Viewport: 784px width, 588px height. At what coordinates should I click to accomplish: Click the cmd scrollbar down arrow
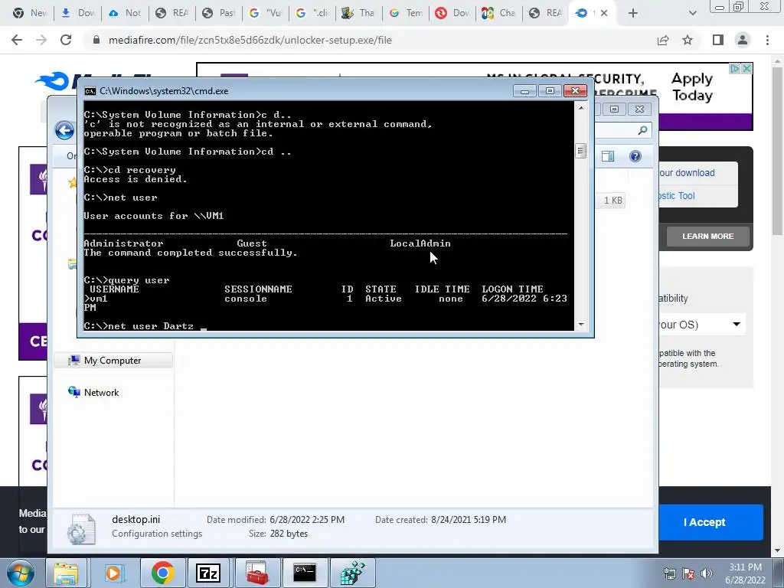tap(581, 325)
